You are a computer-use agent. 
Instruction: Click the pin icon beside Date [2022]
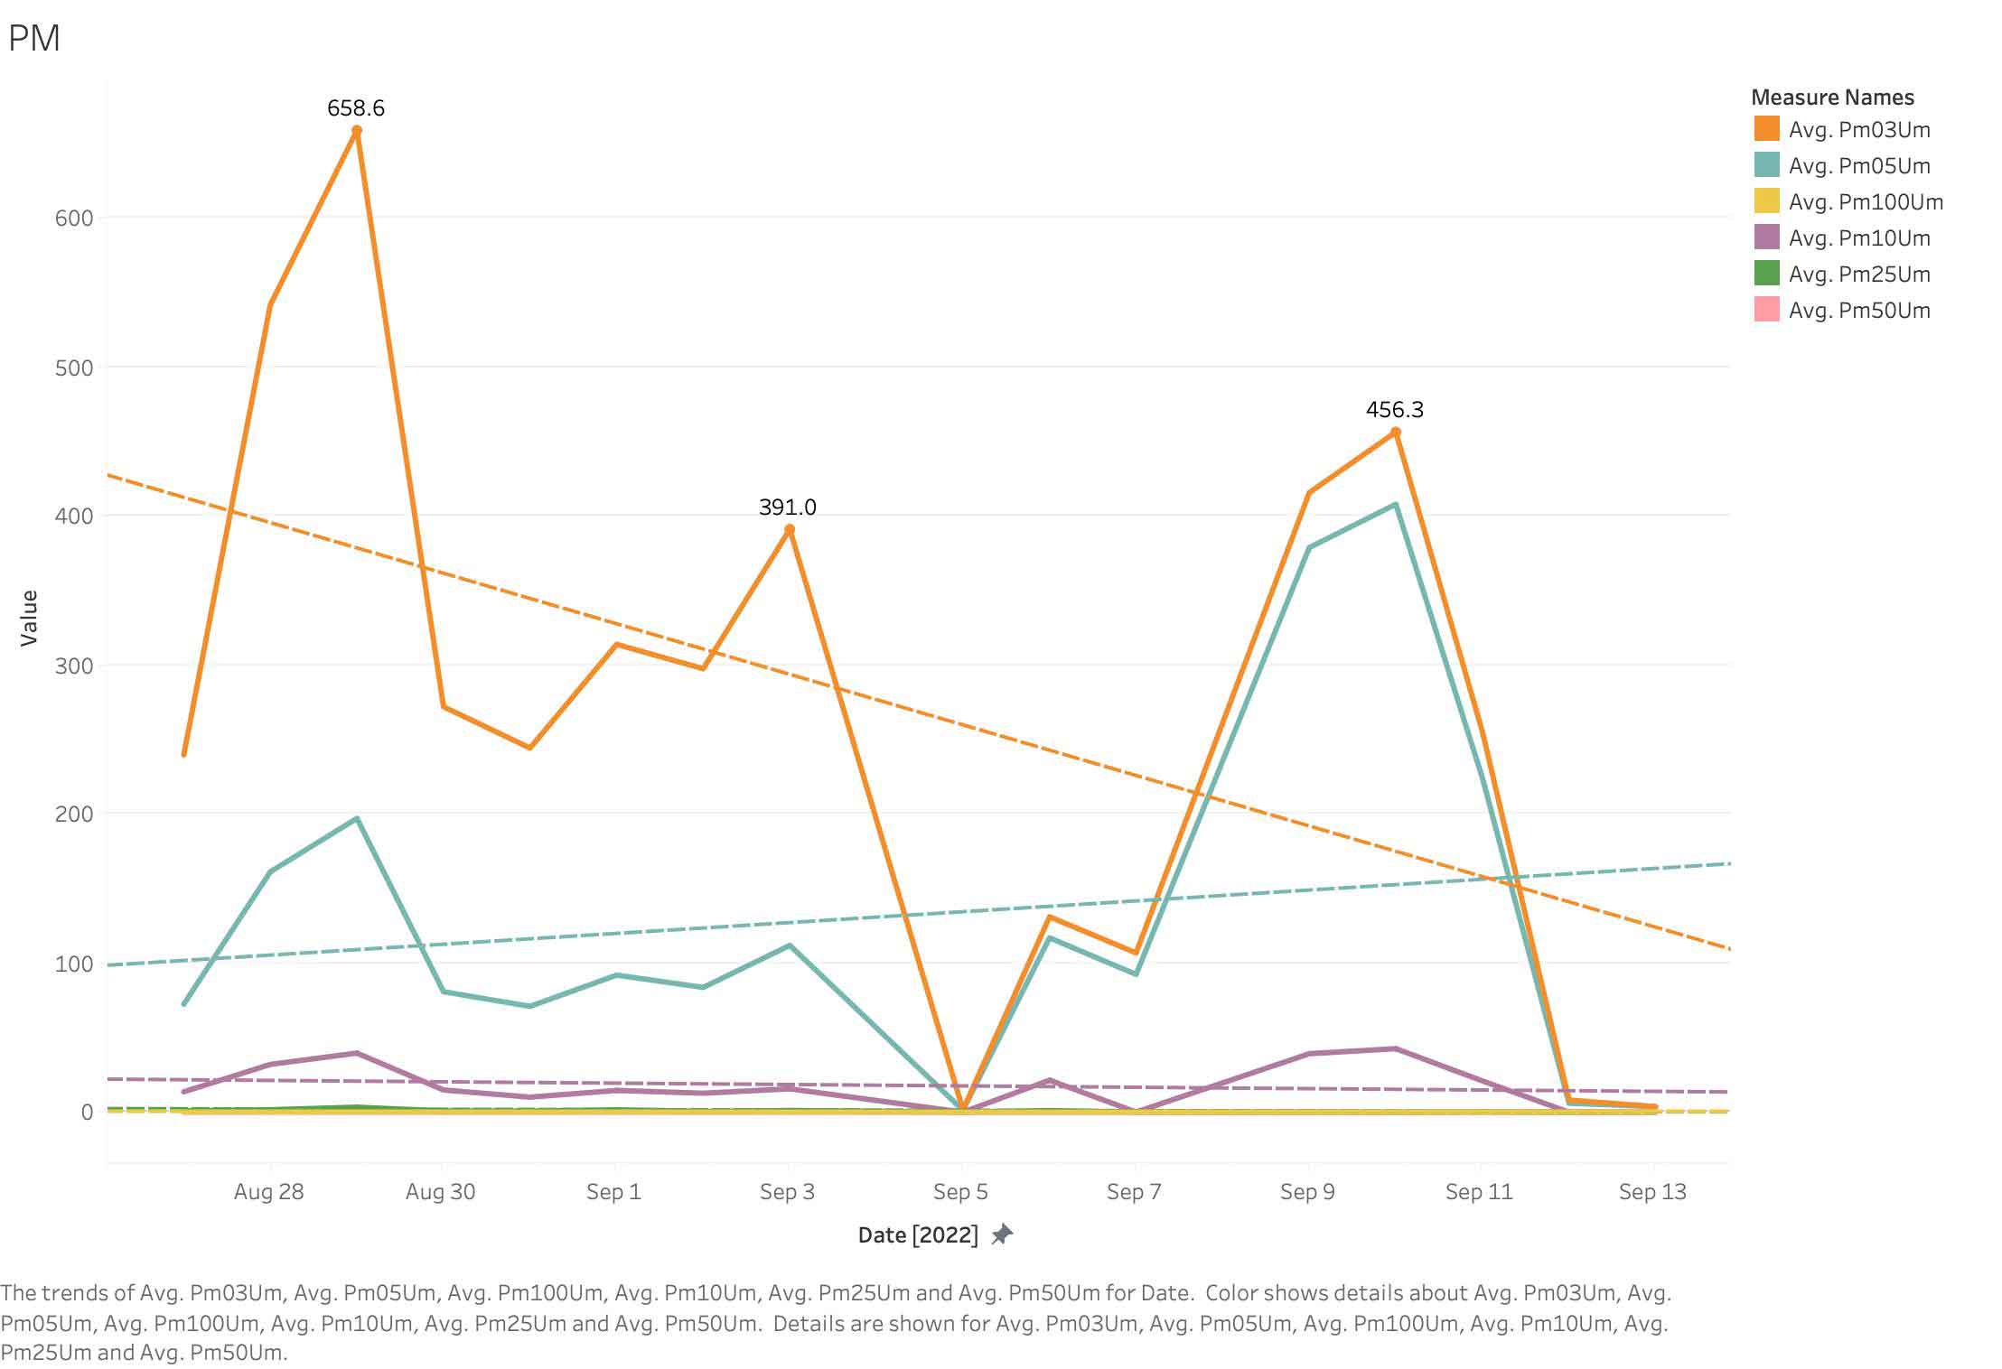1002,1234
